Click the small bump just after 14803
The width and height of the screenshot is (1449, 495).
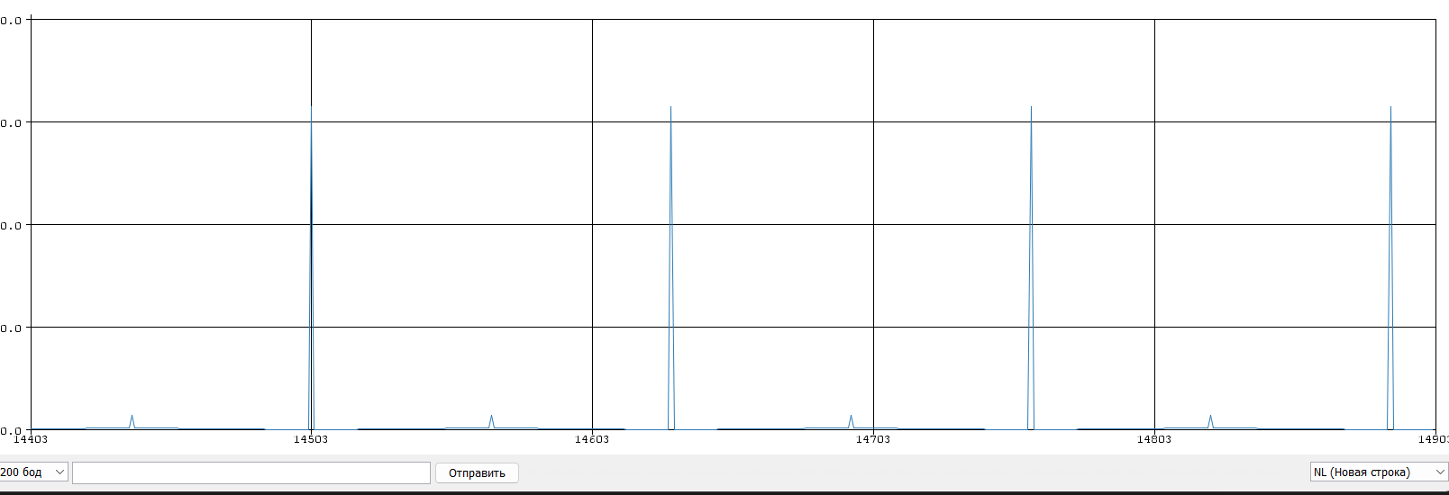1210,421
